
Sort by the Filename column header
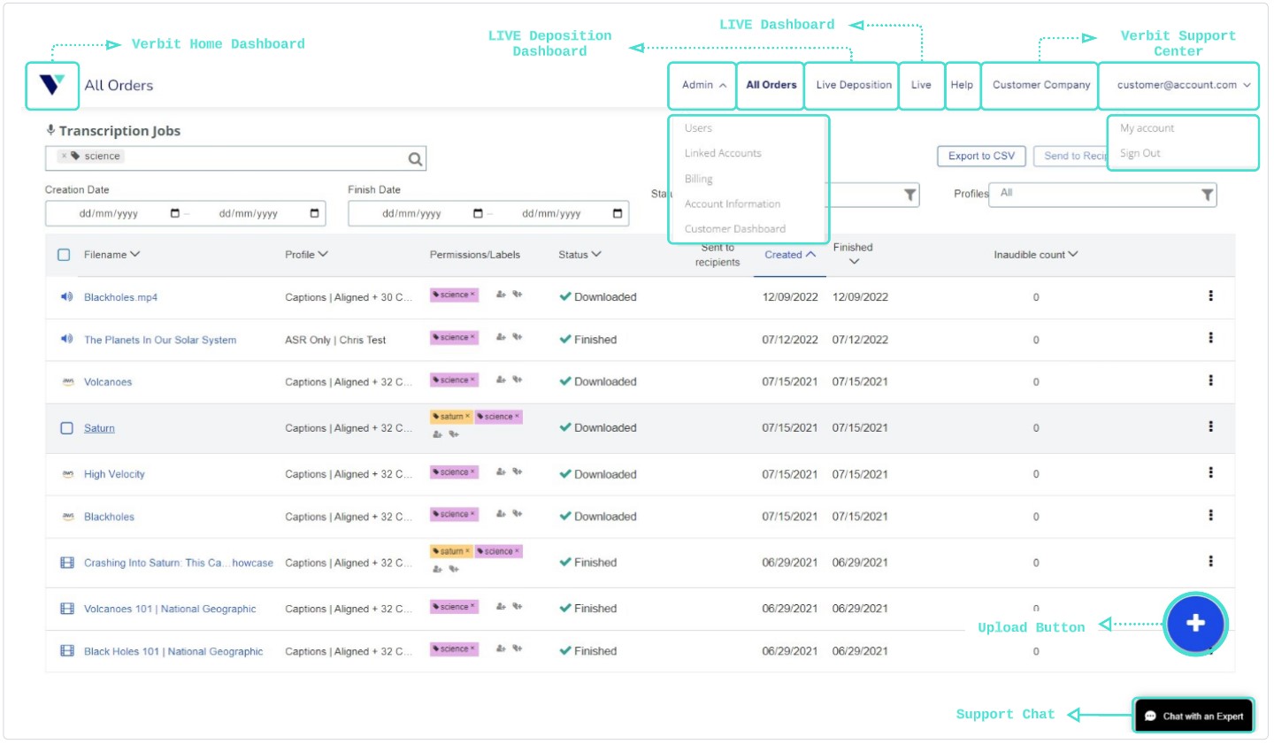tap(111, 255)
